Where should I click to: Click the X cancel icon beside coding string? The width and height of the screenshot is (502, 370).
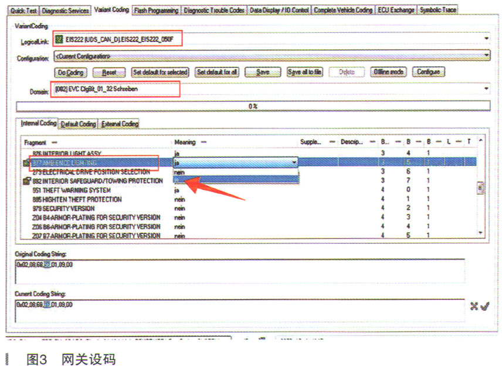[474, 305]
